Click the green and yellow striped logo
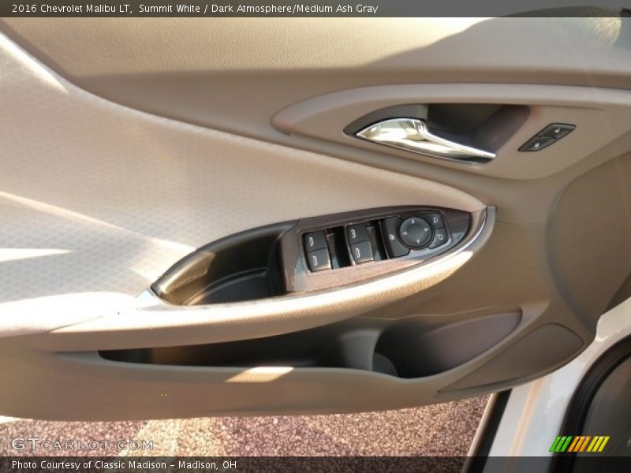Viewport: 631px width, 473px height. 579,444
